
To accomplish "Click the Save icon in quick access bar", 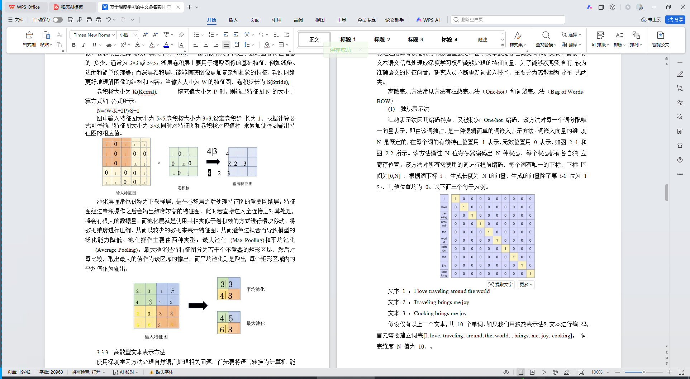I will point(71,20).
